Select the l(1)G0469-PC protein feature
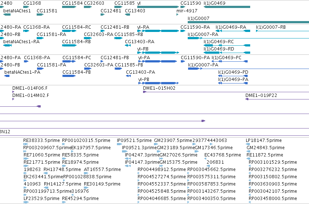 [x=229, y=61]
